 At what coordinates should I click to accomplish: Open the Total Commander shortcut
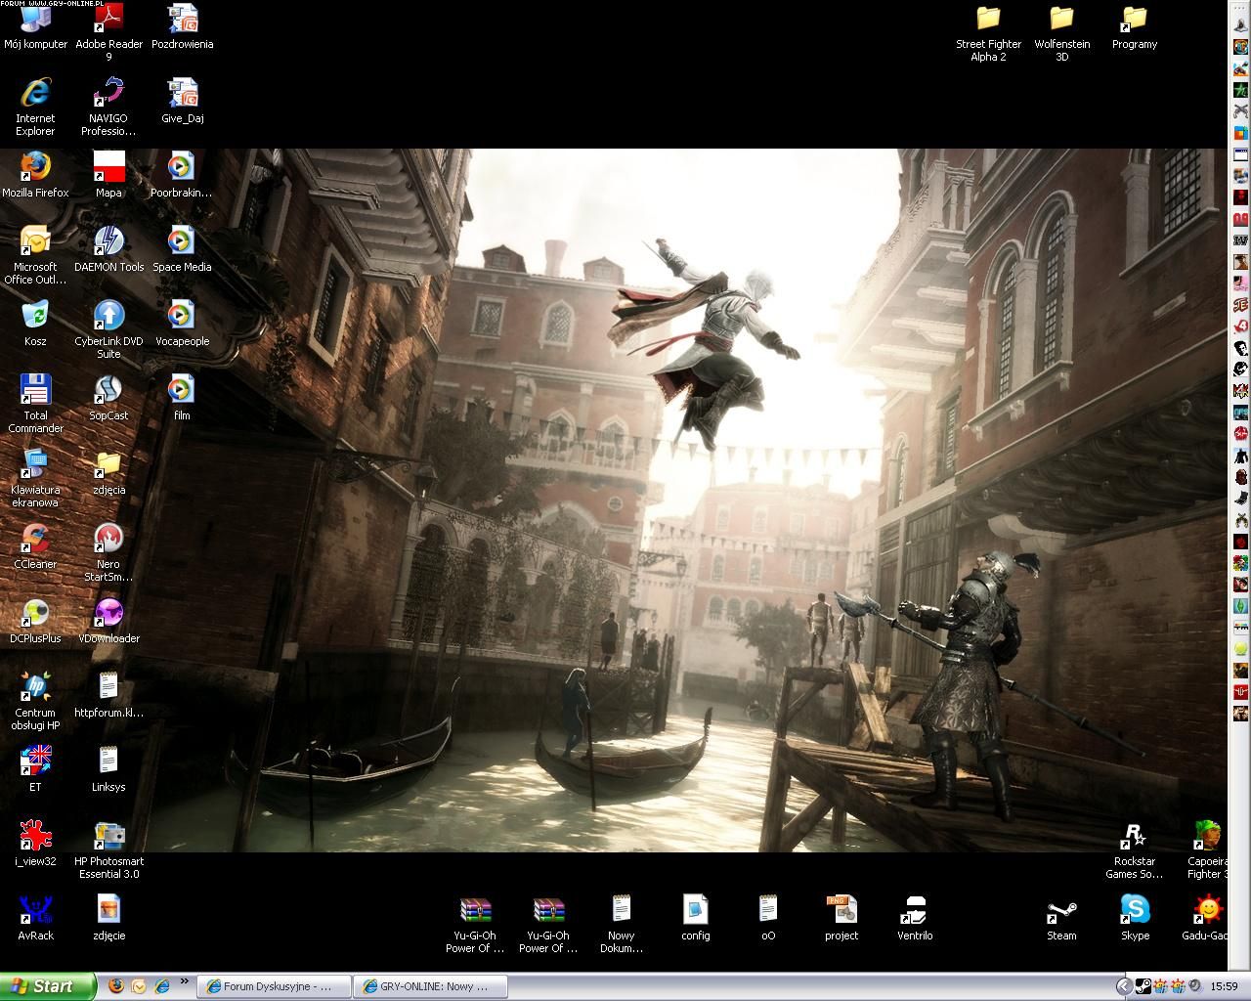35,391
